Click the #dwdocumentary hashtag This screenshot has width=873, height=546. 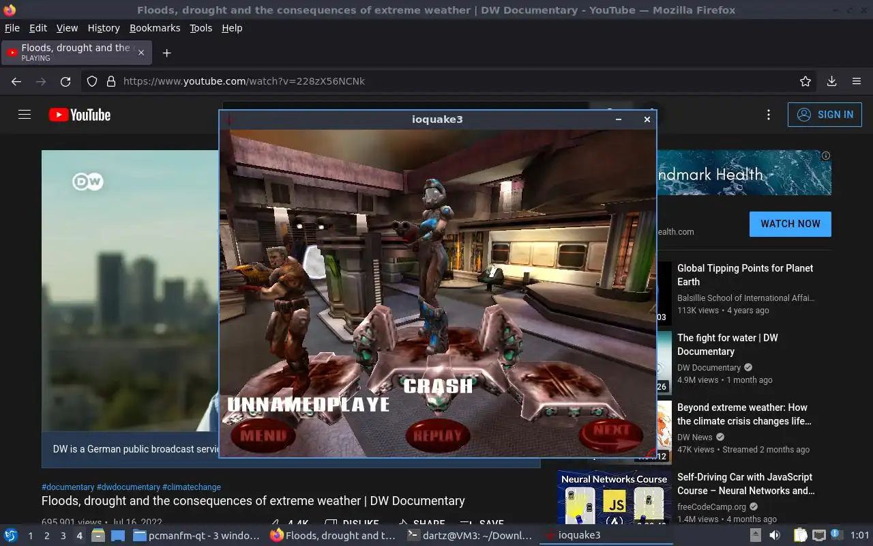pyautogui.click(x=128, y=487)
